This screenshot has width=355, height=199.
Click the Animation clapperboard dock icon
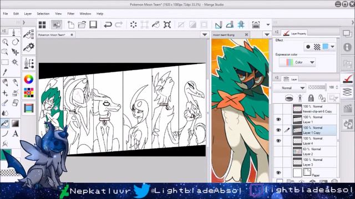click(347, 109)
